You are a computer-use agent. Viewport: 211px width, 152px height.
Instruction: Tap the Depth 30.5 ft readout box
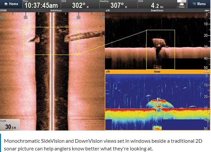click(x=10, y=124)
